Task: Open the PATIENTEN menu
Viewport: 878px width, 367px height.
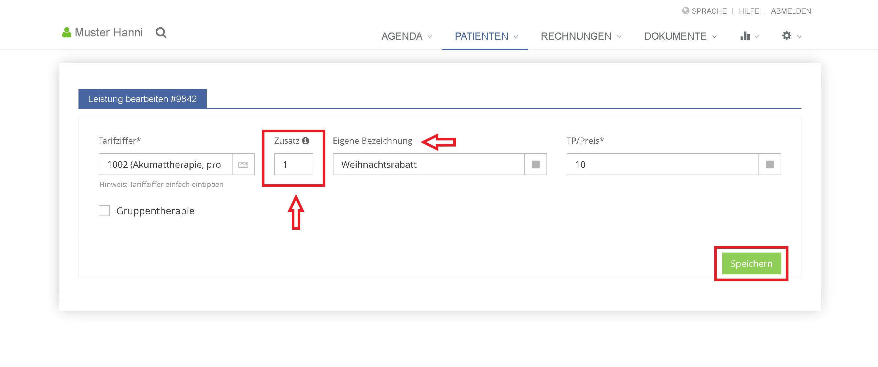Action: tap(481, 36)
